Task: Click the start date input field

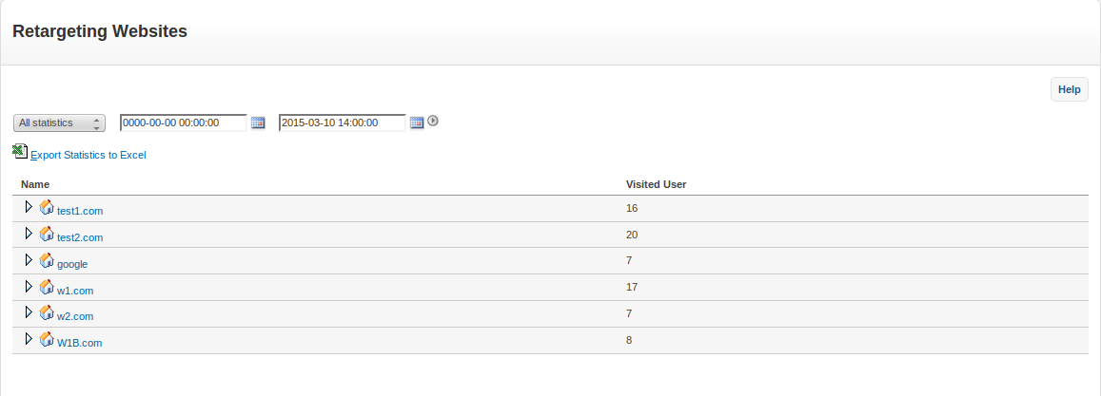Action: [x=183, y=123]
